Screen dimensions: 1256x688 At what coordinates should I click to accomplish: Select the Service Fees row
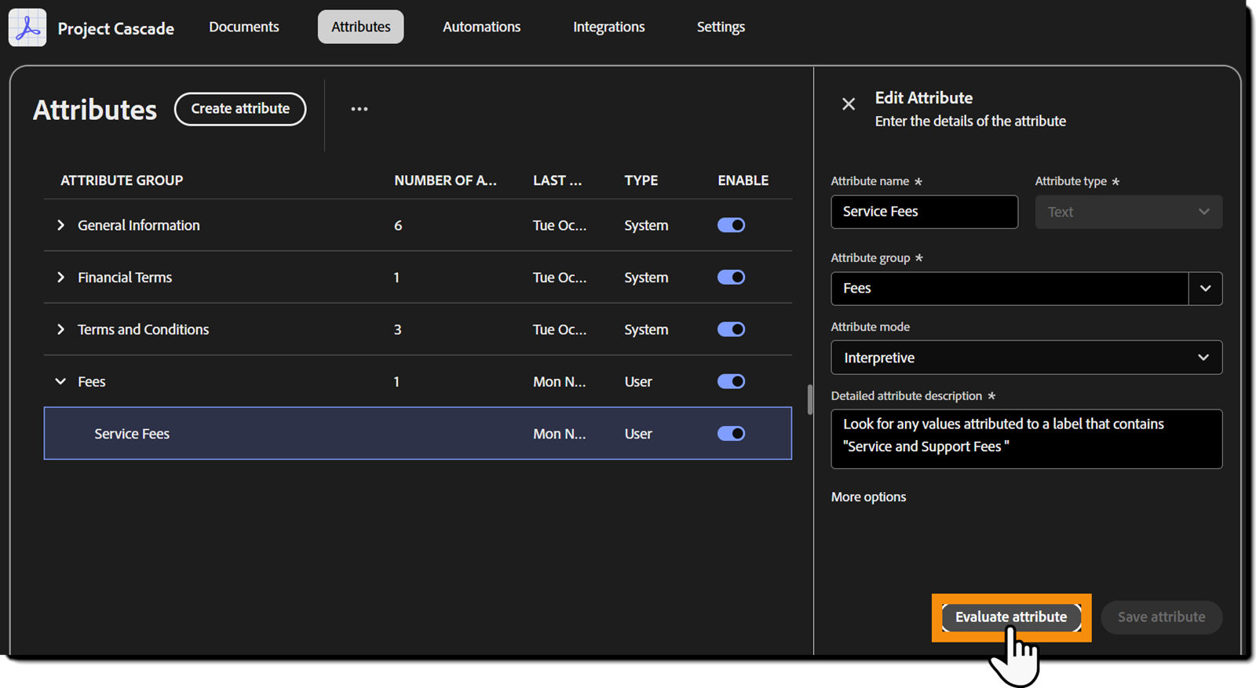[418, 433]
